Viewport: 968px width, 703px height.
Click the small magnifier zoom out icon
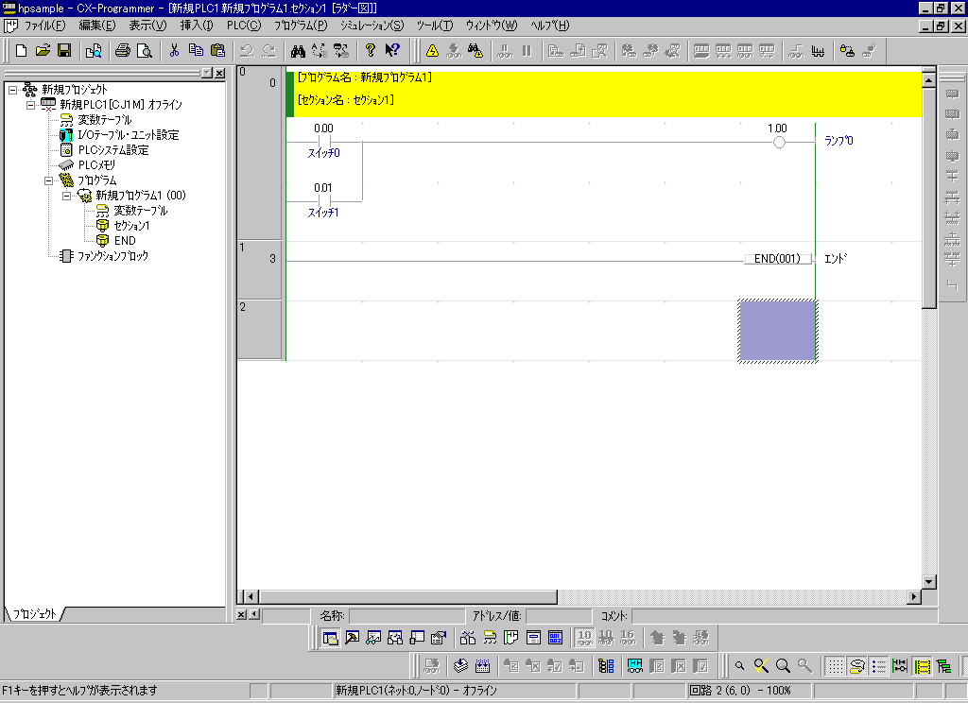tap(739, 666)
